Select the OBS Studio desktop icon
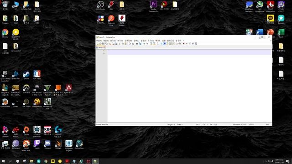 tap(100, 5)
